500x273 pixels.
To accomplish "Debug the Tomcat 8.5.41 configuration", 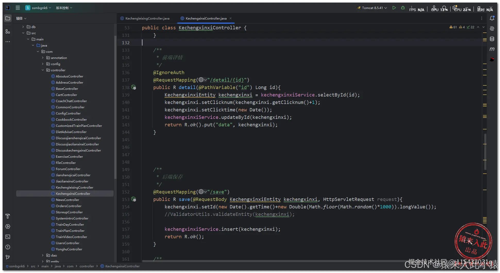I will (x=403, y=8).
